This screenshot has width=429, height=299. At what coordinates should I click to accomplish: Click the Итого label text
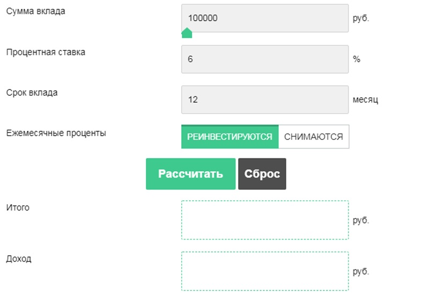tap(18, 207)
